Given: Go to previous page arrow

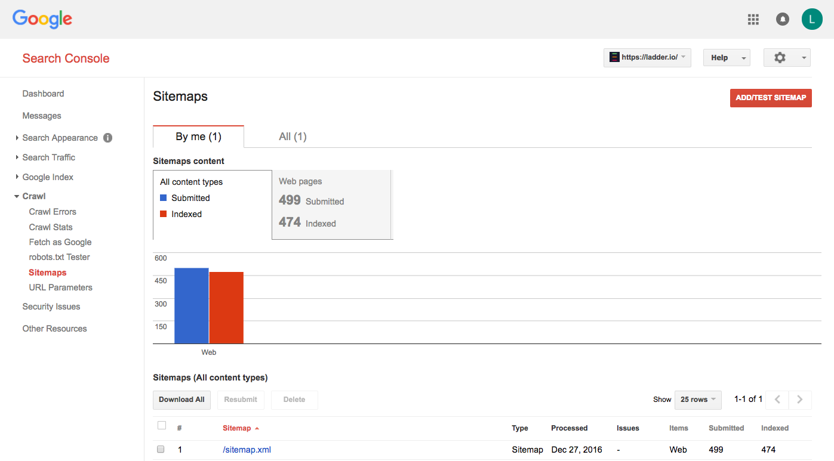Looking at the screenshot, I should coord(777,400).
